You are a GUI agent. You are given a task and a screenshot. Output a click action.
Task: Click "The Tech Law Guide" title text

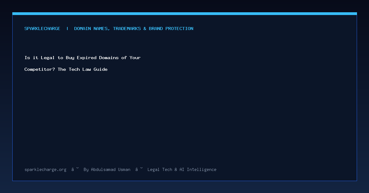click(x=83, y=69)
